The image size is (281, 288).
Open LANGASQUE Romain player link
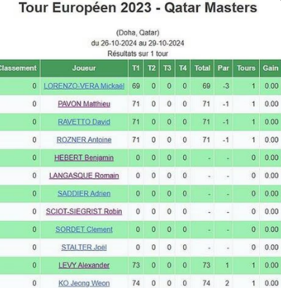pos(84,175)
